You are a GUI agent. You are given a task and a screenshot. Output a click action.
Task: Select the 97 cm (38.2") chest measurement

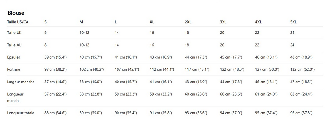pyautogui.click(x=56, y=69)
